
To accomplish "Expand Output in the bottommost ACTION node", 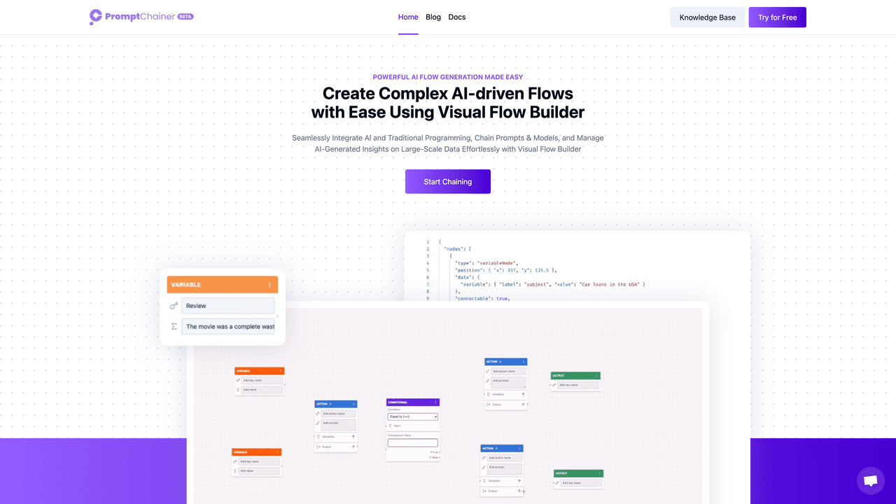I will coord(519,491).
